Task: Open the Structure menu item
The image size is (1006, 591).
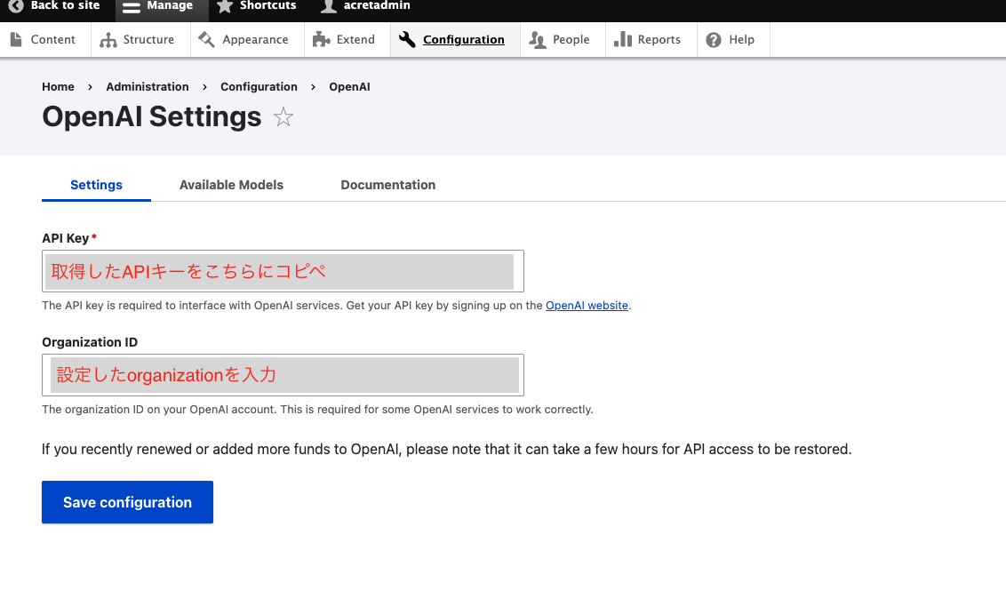Action: [140, 40]
